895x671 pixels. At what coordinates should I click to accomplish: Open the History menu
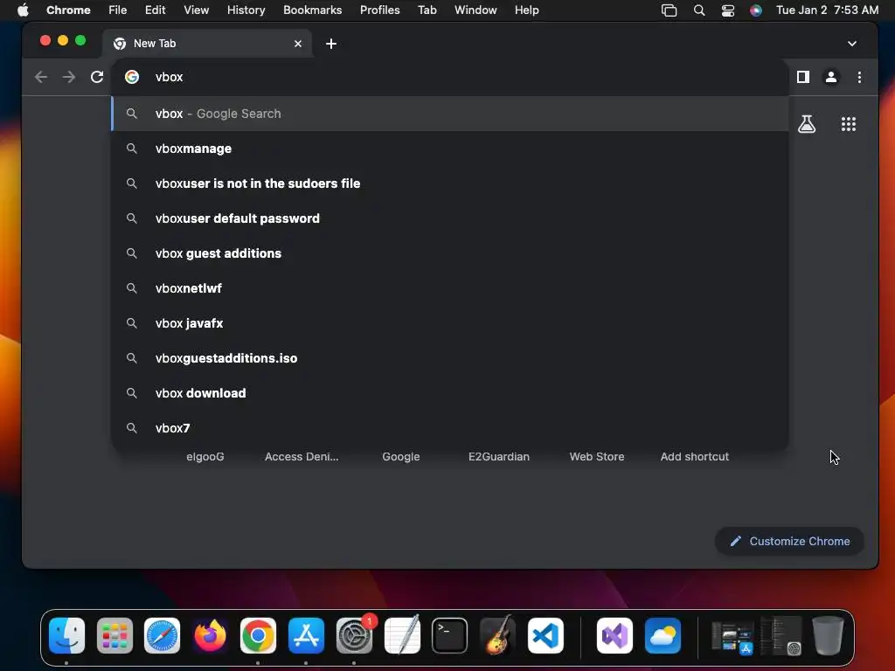point(246,10)
